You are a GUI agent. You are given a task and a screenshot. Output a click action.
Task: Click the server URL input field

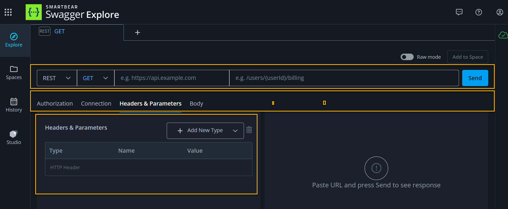172,78
